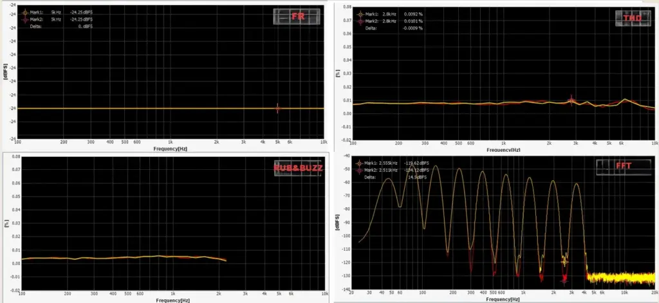Image resolution: width=659 pixels, height=303 pixels.
Task: Click Mark1 marker icon in FFT legend
Action: pos(359,163)
